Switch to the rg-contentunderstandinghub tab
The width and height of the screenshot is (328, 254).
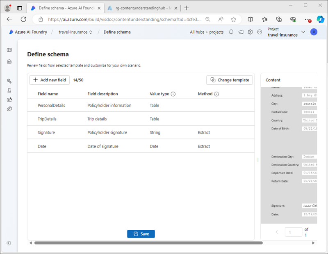point(143,8)
